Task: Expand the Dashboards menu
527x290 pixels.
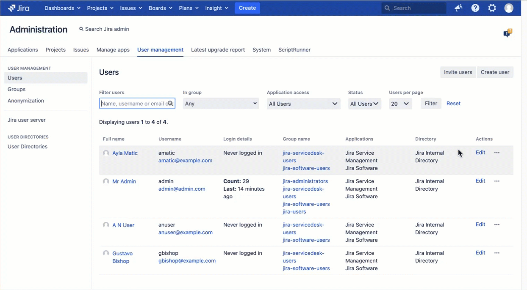Action: point(62,8)
